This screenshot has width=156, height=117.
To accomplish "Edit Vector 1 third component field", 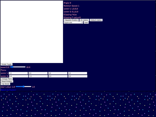I will tap(58, 73).
